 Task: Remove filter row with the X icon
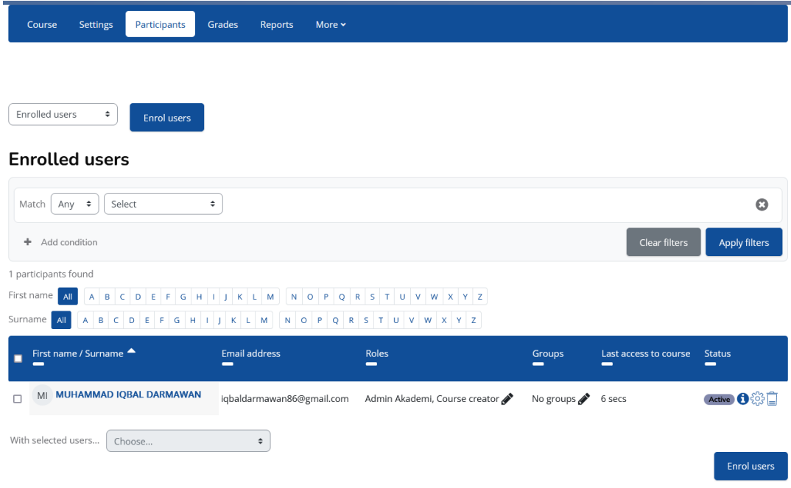pyautogui.click(x=762, y=205)
